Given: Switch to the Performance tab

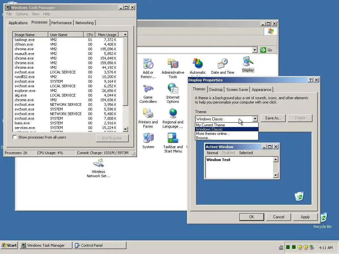Looking at the screenshot, I should click(61, 23).
